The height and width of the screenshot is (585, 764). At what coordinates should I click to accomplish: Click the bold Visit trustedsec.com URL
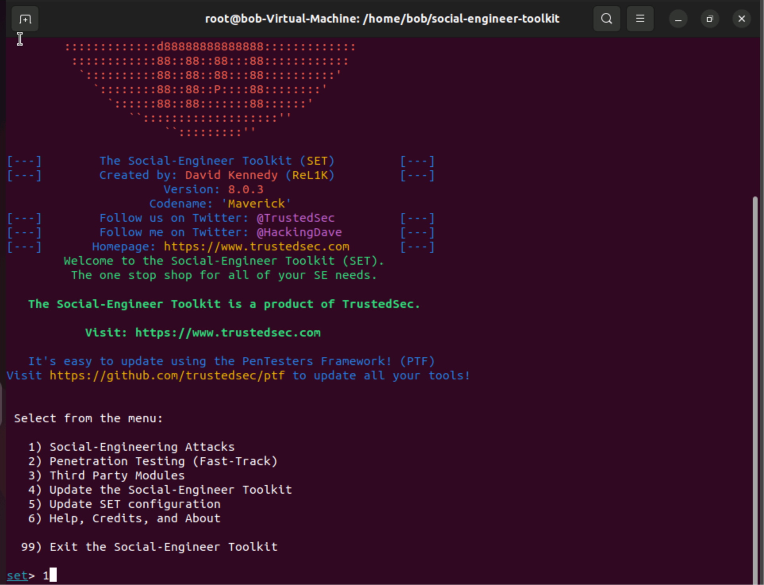pyautogui.click(x=228, y=333)
